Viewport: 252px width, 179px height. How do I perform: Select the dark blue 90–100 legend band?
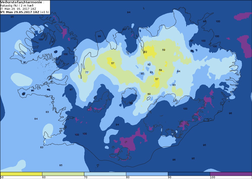tap(189, 174)
